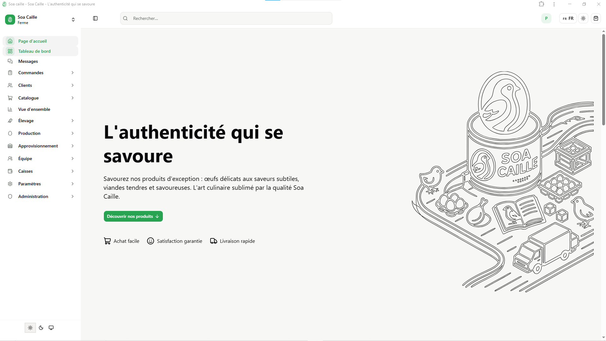
Task: Toggle the sidebar panel icon
Action: coord(95,18)
